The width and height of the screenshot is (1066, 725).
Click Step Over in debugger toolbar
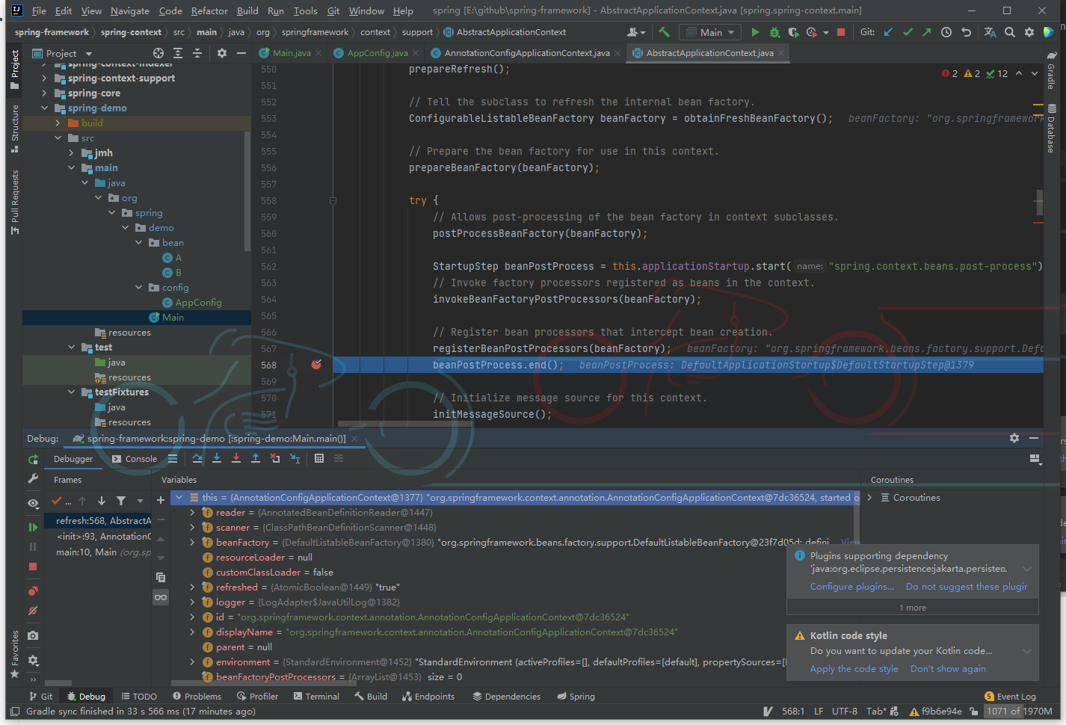point(197,458)
